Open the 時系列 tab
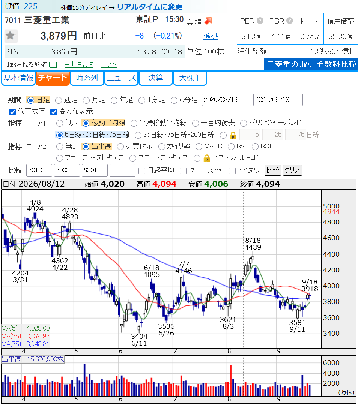This screenshot has width=358, height=404. point(87,78)
